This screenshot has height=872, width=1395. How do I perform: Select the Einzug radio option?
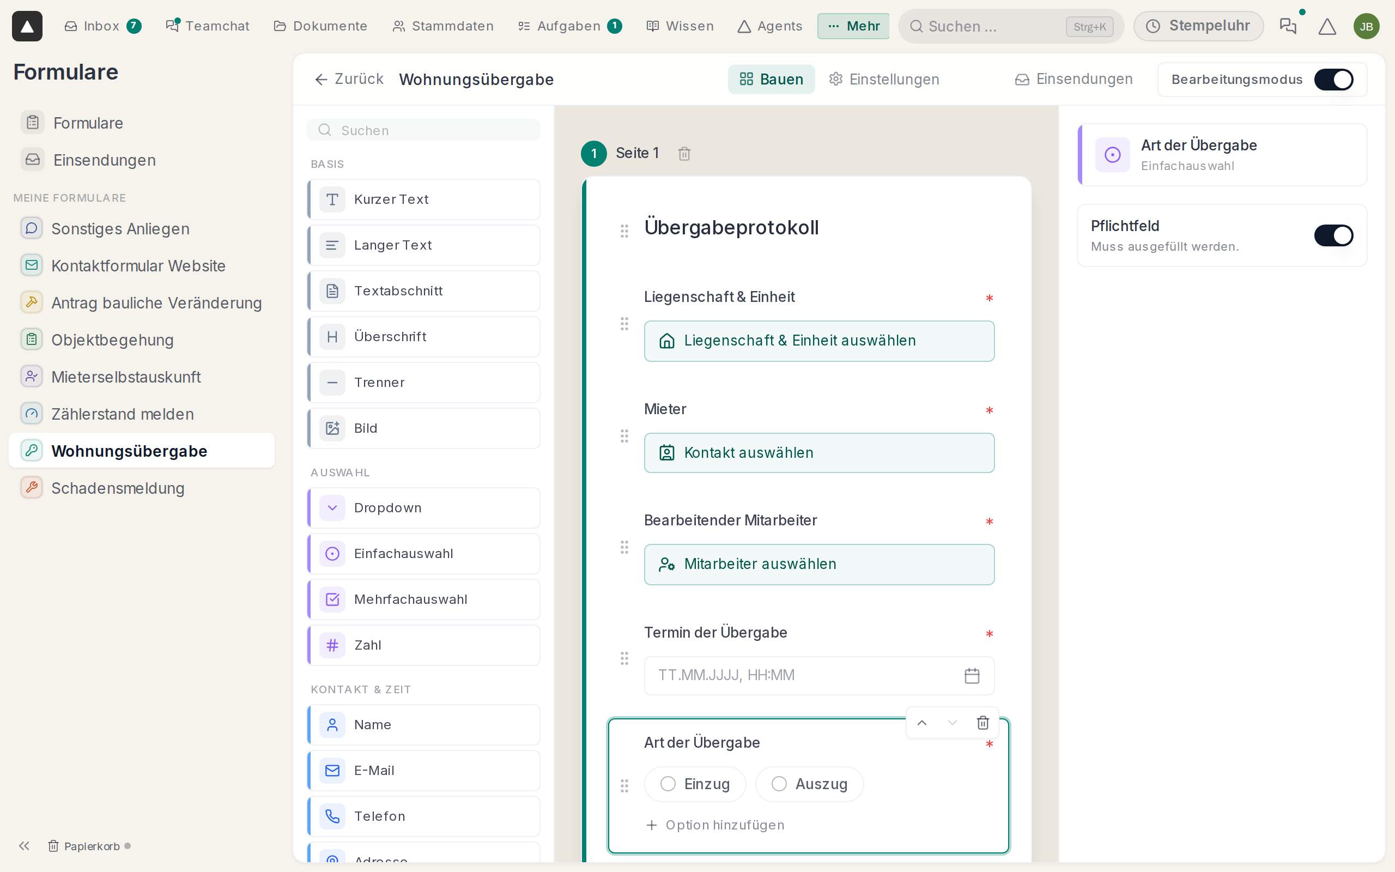(695, 784)
